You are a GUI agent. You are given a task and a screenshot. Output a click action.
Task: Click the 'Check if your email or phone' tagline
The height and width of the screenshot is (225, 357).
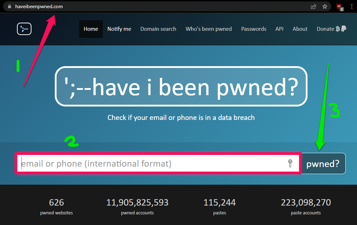(x=181, y=117)
